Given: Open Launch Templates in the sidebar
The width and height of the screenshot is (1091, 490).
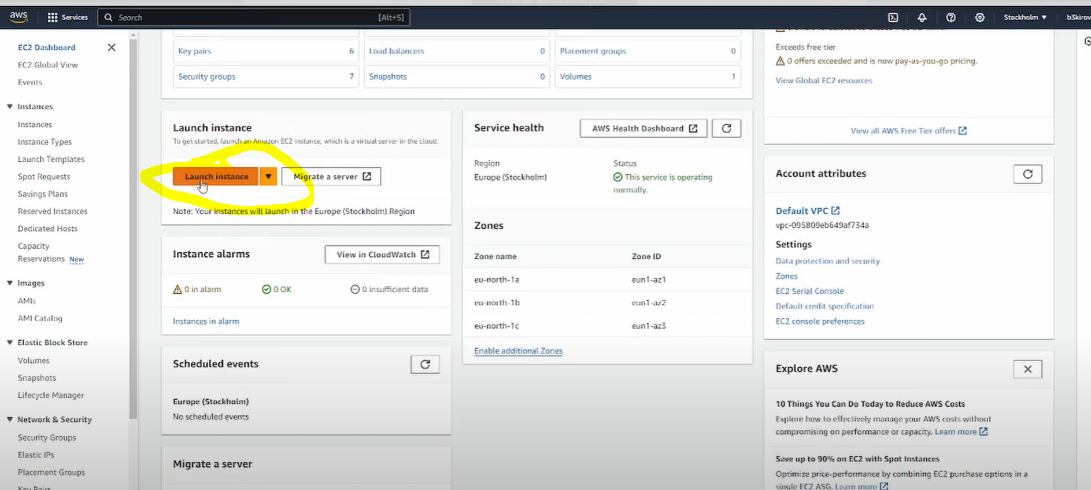Looking at the screenshot, I should (51, 159).
